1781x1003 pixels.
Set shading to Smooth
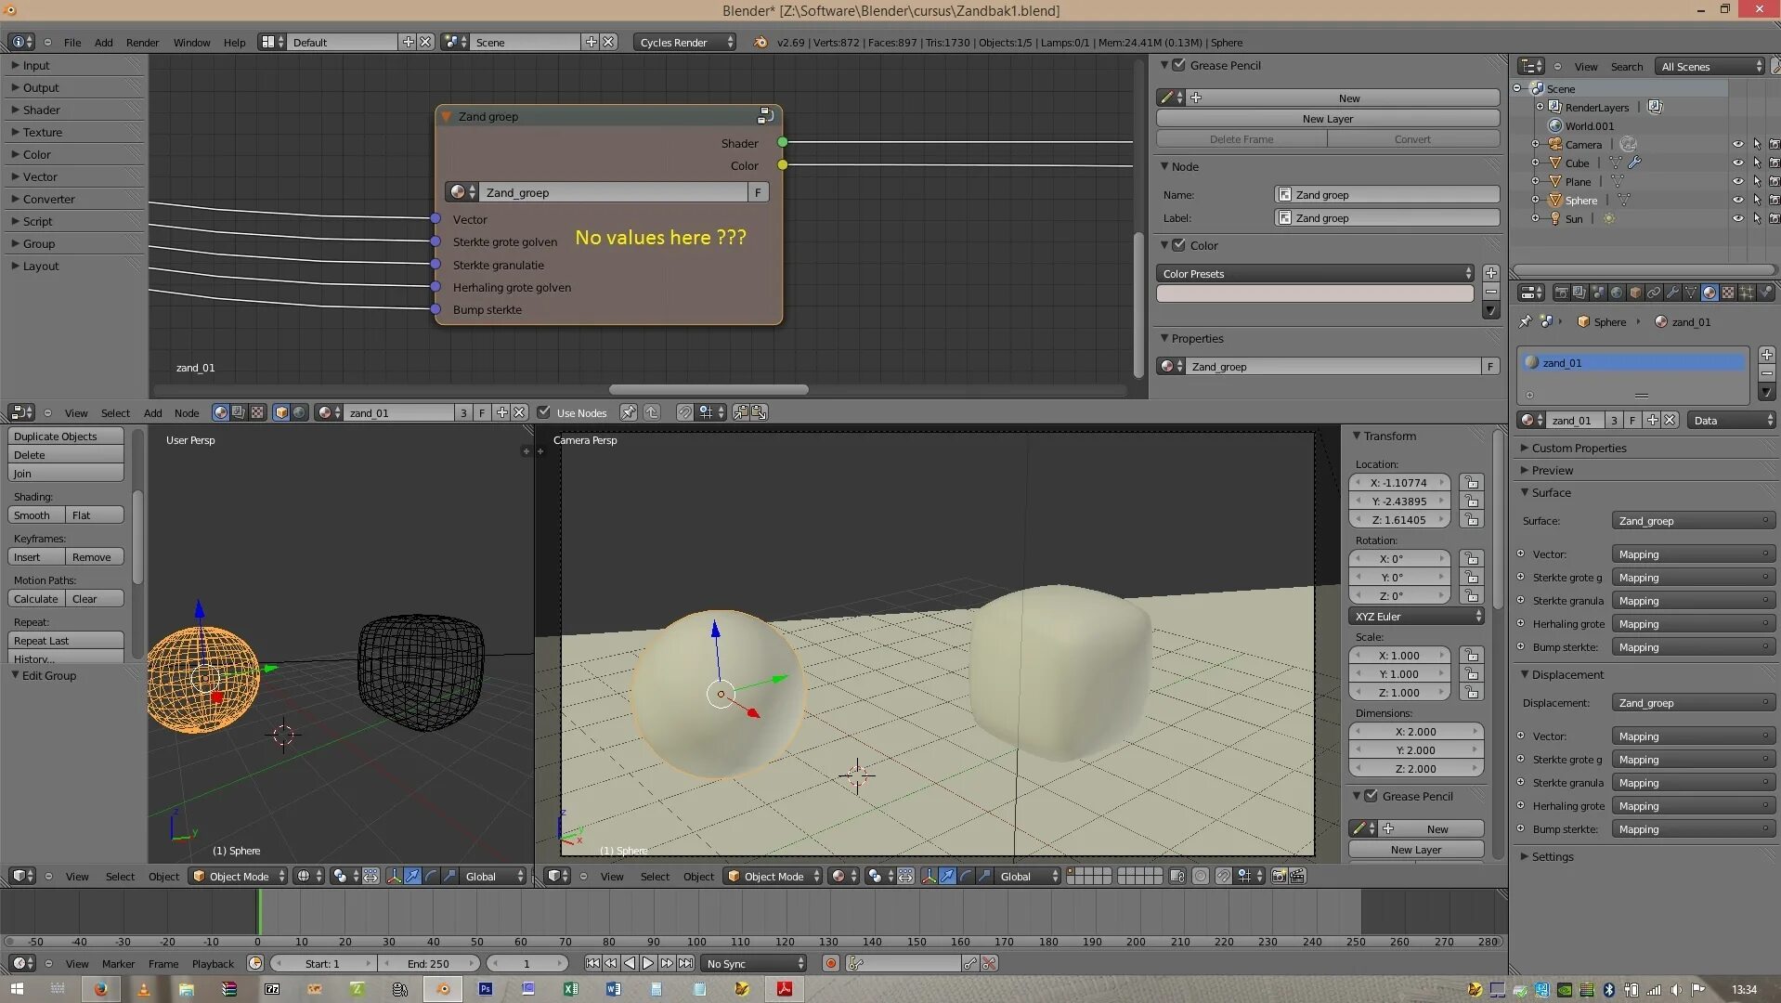[36, 515]
